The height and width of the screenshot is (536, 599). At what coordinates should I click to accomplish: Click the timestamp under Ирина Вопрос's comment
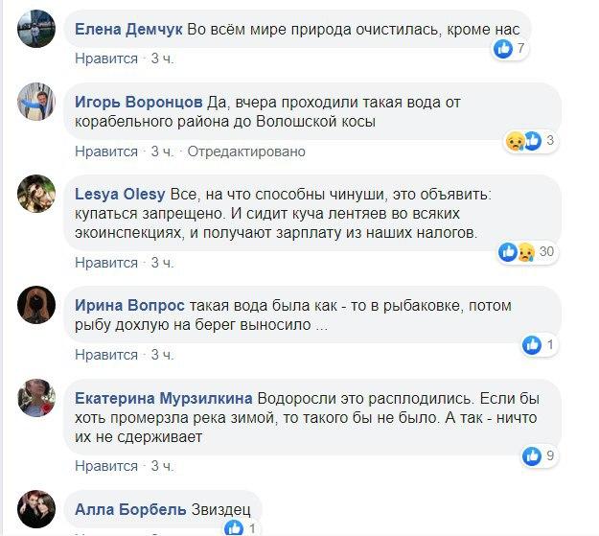(x=162, y=355)
